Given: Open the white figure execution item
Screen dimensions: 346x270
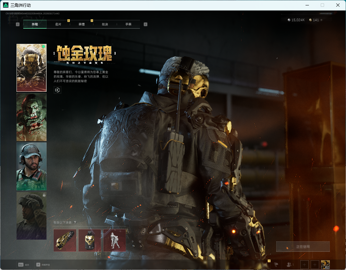Looking at the screenshot, I should click(115, 240).
